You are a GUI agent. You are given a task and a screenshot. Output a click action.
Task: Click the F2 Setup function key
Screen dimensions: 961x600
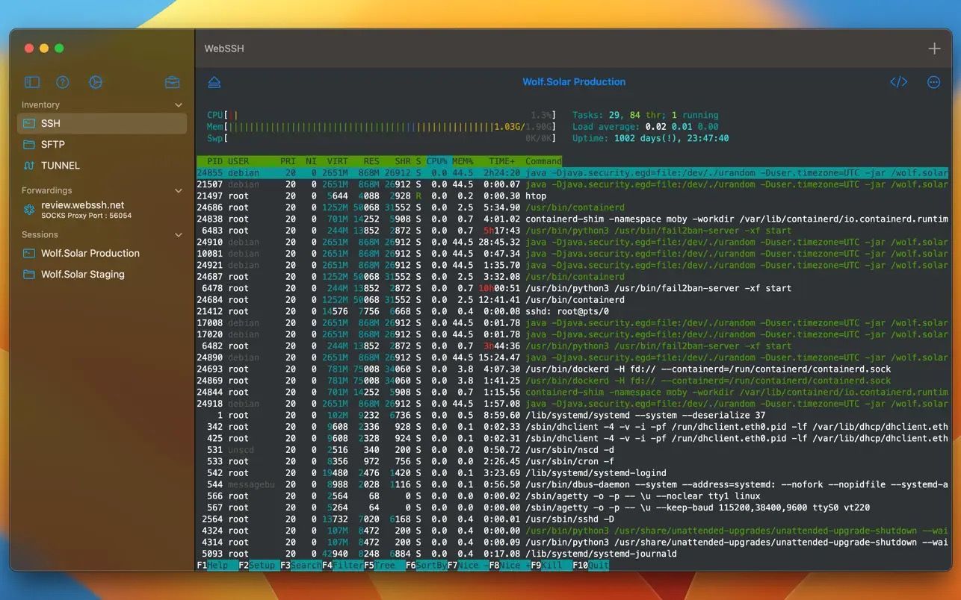(258, 566)
